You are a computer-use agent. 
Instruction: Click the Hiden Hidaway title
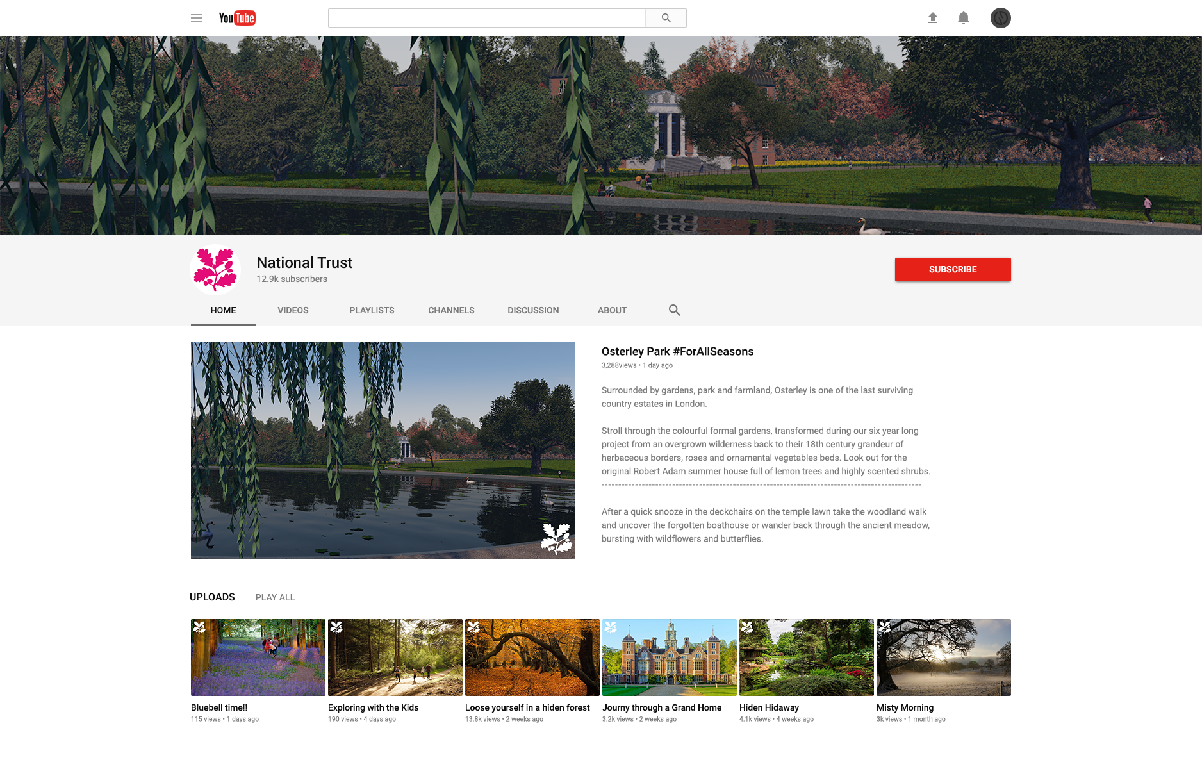click(769, 707)
